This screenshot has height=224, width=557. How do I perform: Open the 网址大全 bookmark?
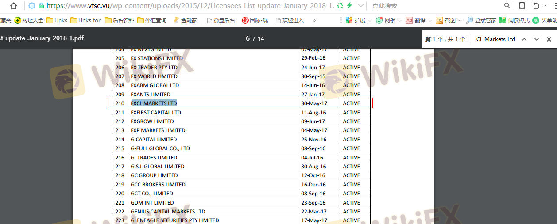click(29, 20)
